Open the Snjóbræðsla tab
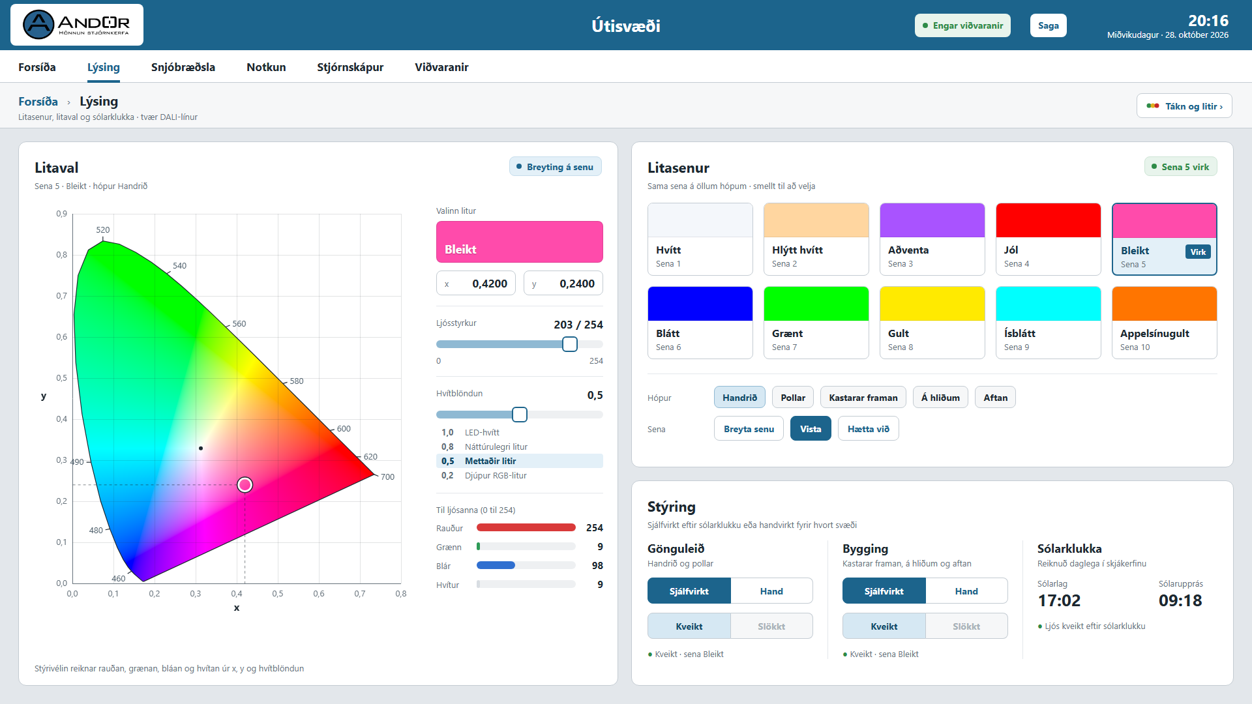The width and height of the screenshot is (1252, 704). coord(183,67)
